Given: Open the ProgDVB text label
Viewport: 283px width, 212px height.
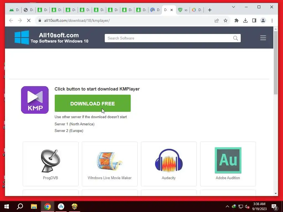Looking at the screenshot, I should (x=50, y=178).
